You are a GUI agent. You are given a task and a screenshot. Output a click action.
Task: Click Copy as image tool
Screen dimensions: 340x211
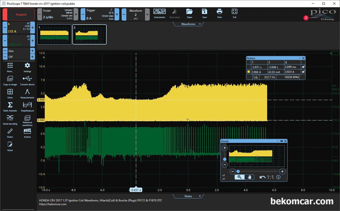click(x=10, y=81)
